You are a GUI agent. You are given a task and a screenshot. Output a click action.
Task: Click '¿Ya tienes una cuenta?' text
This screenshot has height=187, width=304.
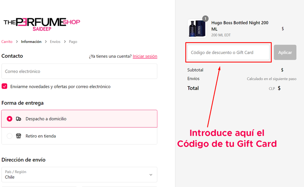(110, 56)
